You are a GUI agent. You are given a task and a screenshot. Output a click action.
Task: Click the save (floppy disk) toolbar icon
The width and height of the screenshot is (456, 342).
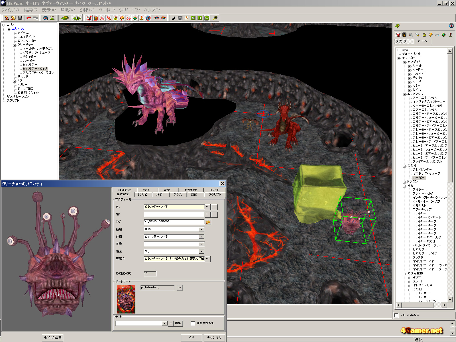tap(20, 18)
